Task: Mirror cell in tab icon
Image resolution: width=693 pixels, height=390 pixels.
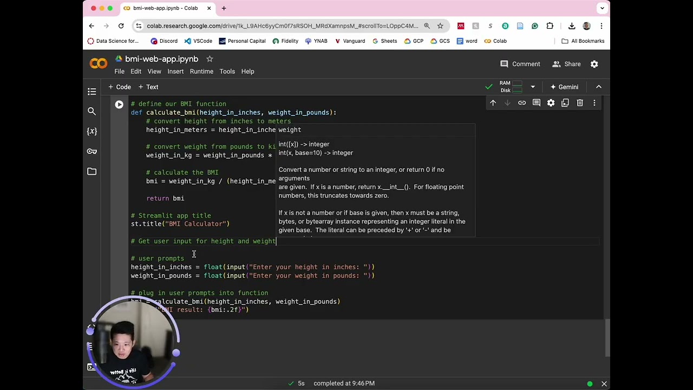Action: point(565,103)
